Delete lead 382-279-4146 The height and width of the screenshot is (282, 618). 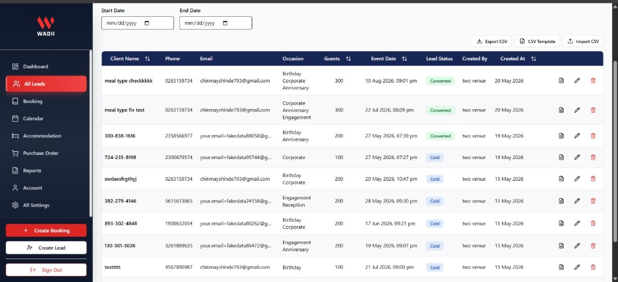[x=593, y=201]
